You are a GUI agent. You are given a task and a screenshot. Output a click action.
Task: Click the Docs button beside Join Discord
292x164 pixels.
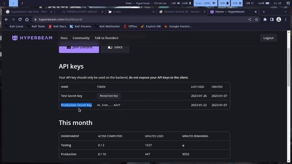pos(115,49)
